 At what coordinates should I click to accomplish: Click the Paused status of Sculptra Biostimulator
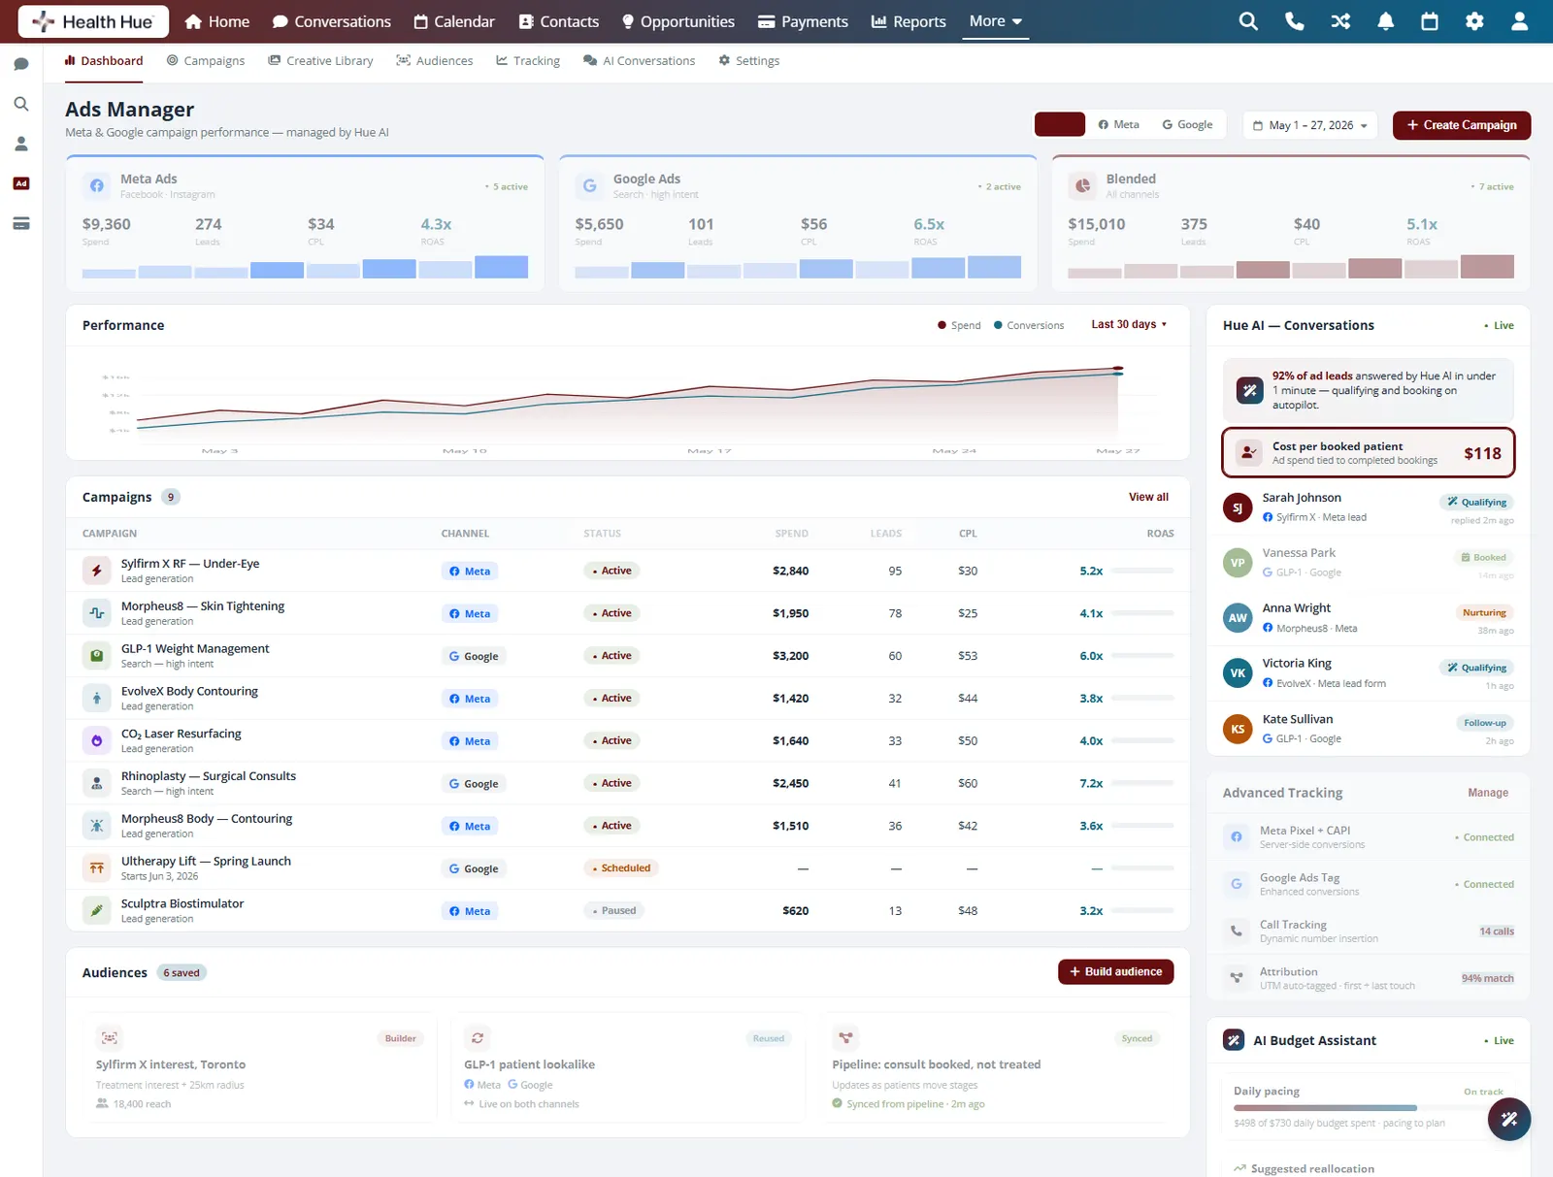point(613,910)
